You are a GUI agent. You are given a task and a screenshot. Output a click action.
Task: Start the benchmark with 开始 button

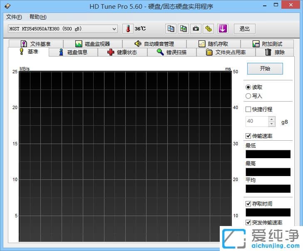click(265, 68)
